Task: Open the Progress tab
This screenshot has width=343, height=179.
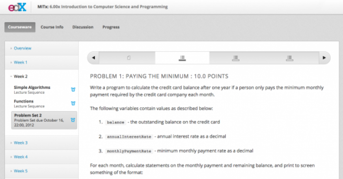Action: tap(111, 27)
